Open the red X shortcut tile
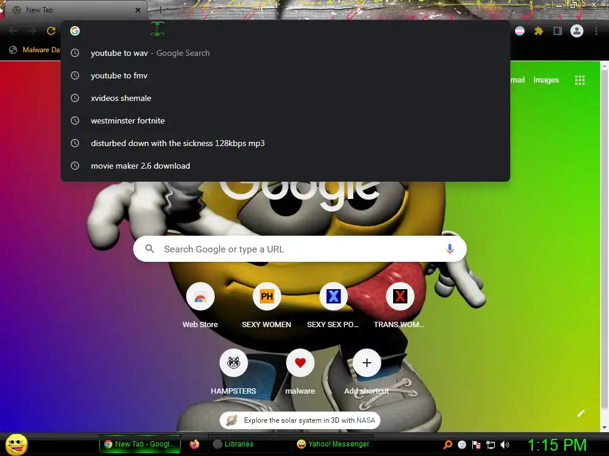The height and width of the screenshot is (456, 609). (x=400, y=296)
